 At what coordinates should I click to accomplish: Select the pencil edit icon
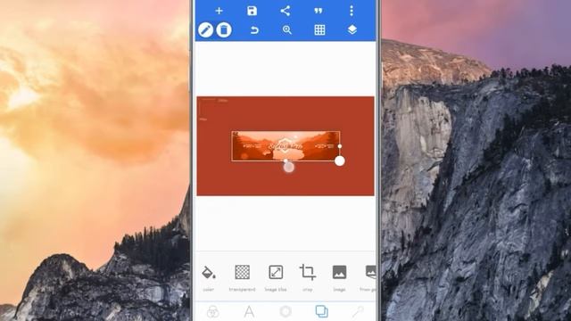tap(206, 29)
